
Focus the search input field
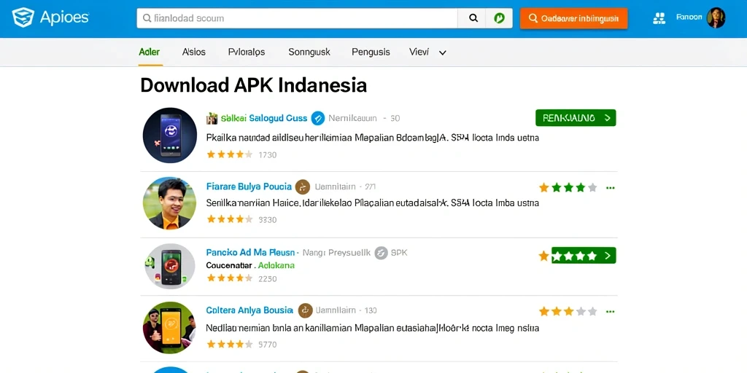[x=298, y=18]
